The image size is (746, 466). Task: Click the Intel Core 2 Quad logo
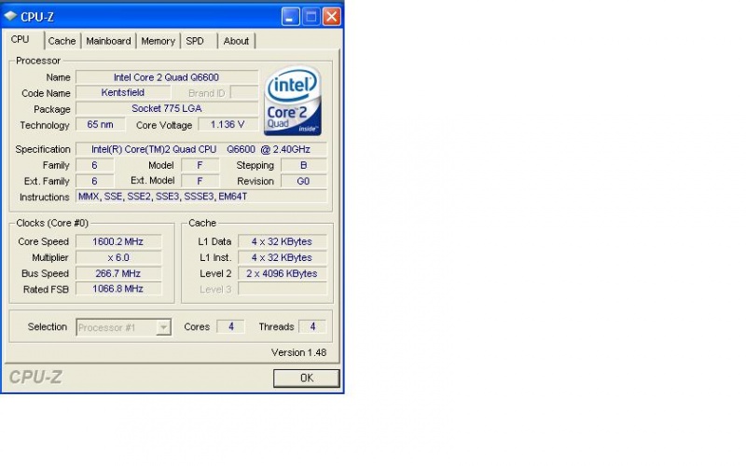[294, 101]
